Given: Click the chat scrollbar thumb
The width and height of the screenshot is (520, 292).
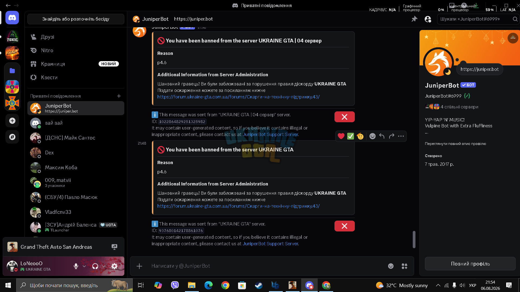Looking at the screenshot, I should pyautogui.click(x=414, y=239).
